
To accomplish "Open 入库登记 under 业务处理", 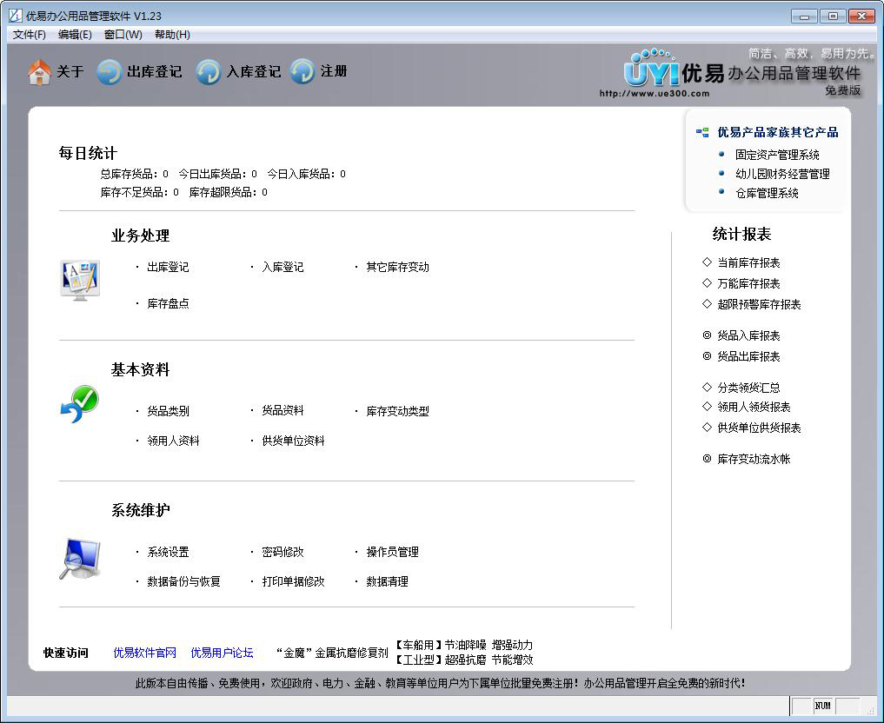I will pyautogui.click(x=283, y=267).
